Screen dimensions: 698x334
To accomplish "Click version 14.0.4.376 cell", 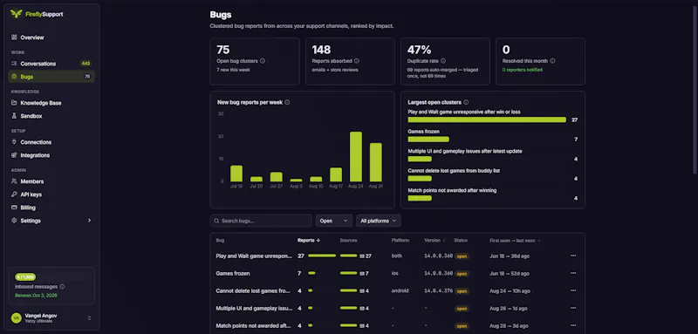I will pyautogui.click(x=439, y=291).
